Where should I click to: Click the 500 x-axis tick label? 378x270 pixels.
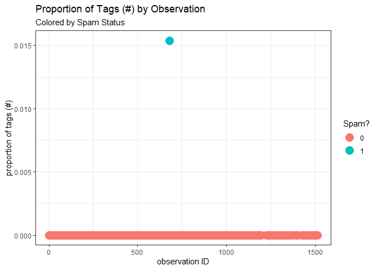(x=137, y=253)
